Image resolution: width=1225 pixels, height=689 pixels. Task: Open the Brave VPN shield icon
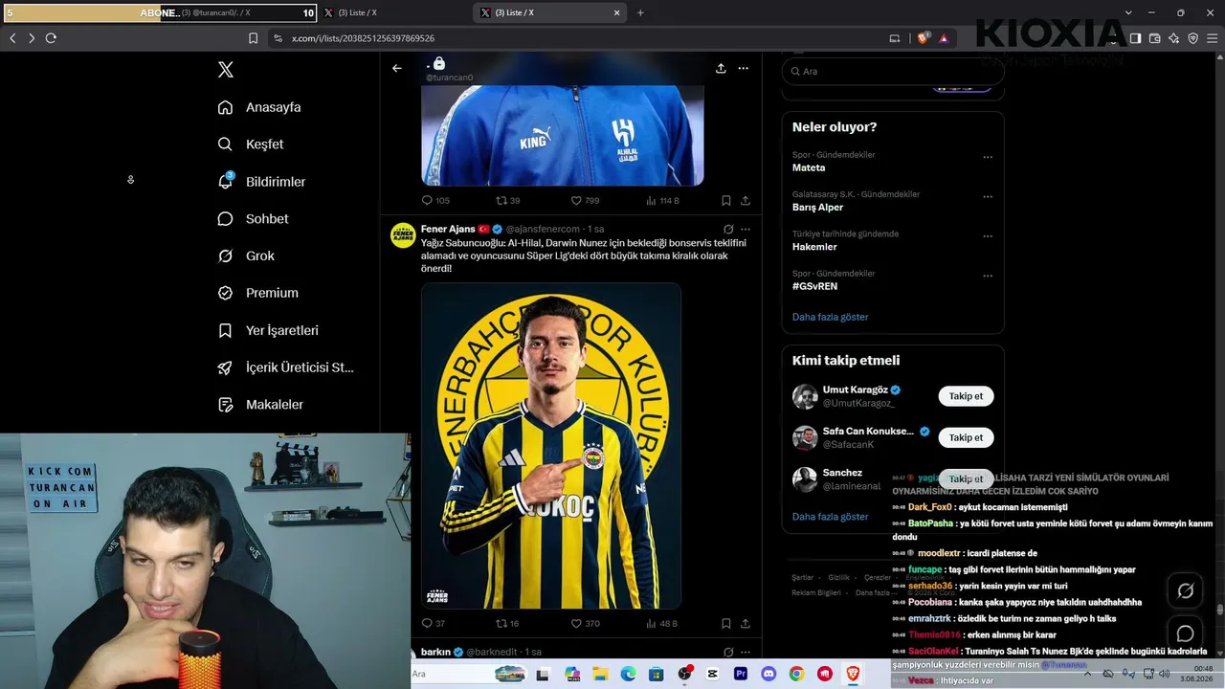1193,38
